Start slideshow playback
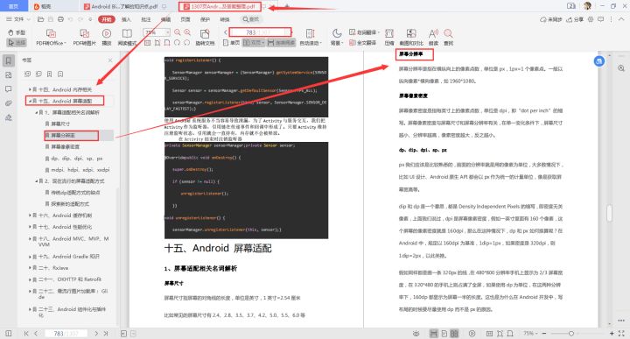Image resolution: width=630 pixels, height=339 pixels. pos(107,38)
